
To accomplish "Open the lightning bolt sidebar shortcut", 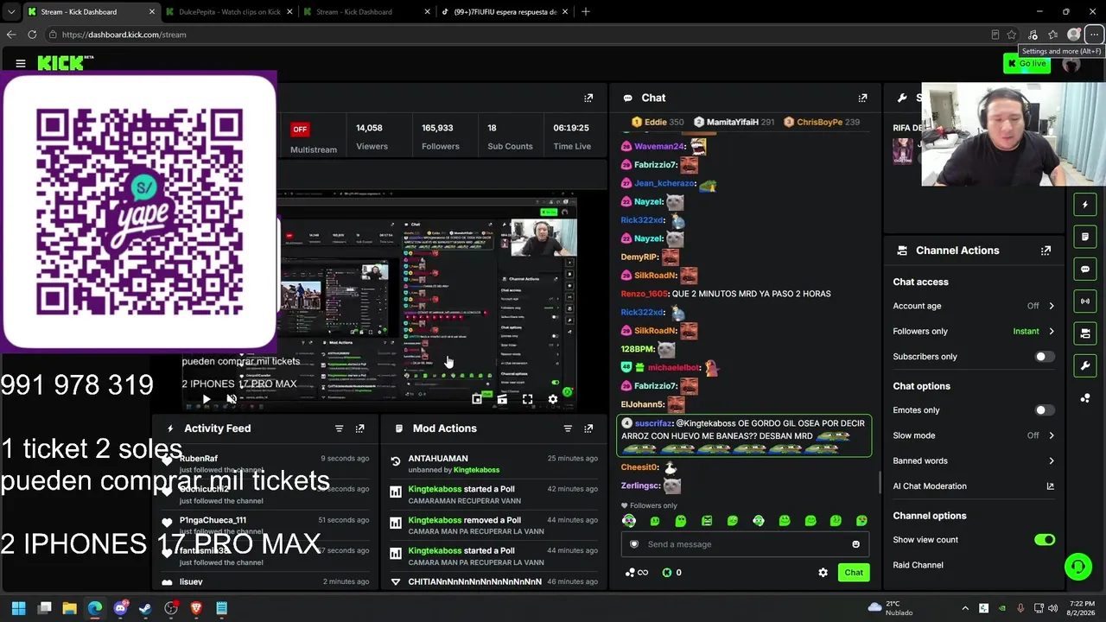I will (1085, 205).
